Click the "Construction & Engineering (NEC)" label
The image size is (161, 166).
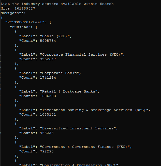pos(79,165)
